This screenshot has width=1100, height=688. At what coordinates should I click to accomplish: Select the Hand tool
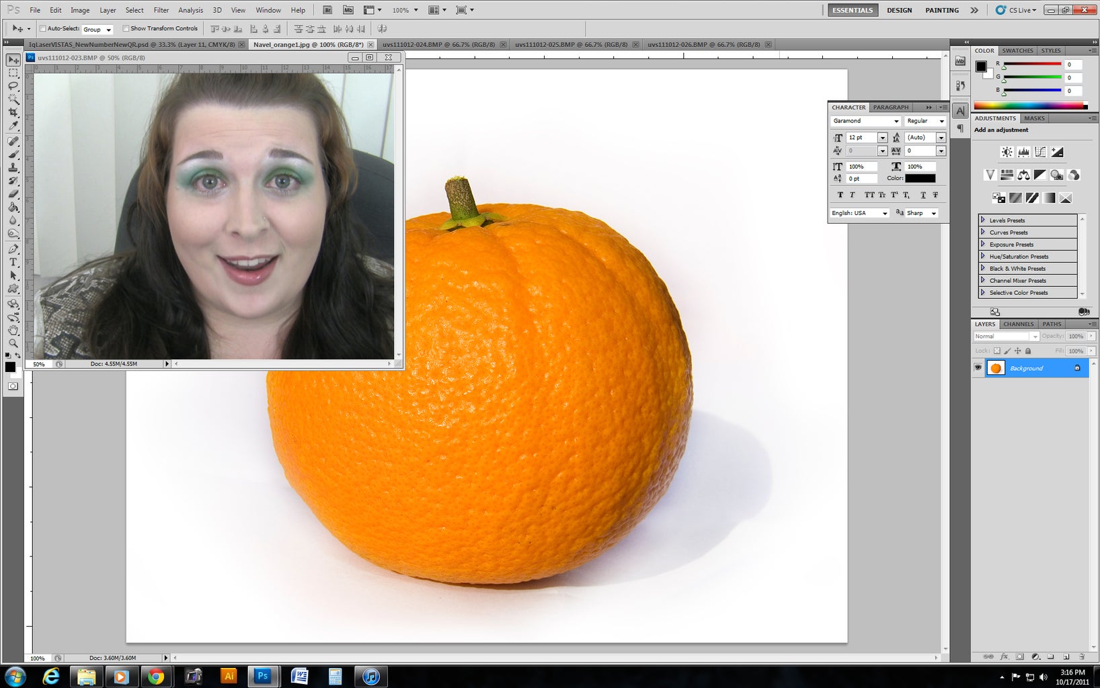[13, 330]
